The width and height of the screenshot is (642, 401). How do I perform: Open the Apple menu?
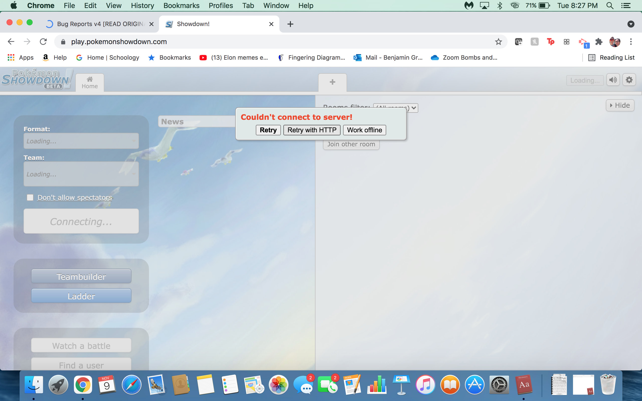point(14,6)
